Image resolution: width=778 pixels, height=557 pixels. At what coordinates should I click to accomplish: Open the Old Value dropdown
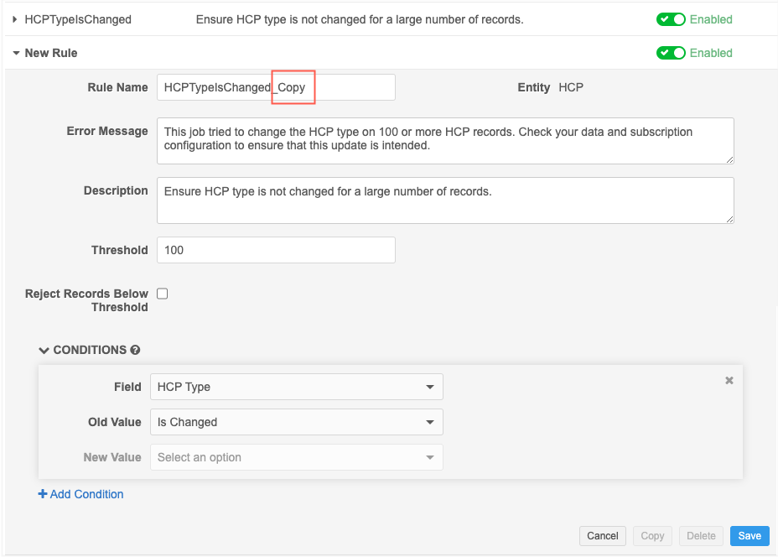tap(297, 422)
